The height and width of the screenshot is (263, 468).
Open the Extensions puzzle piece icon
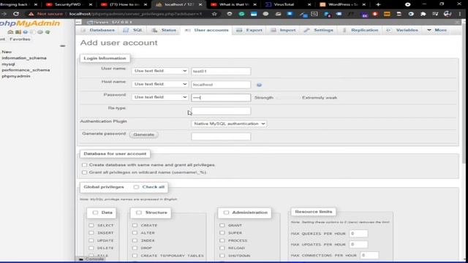[x=423, y=14]
